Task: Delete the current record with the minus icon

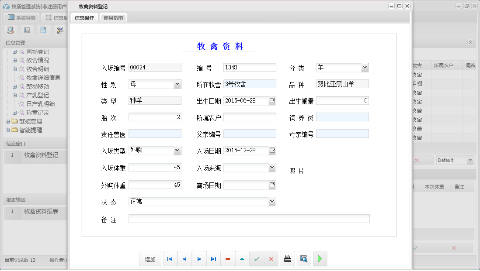Action: coord(228,259)
